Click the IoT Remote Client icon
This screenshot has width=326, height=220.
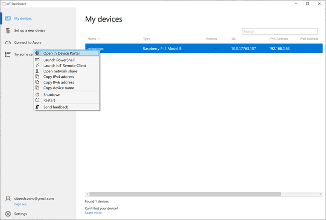[x=37, y=65]
